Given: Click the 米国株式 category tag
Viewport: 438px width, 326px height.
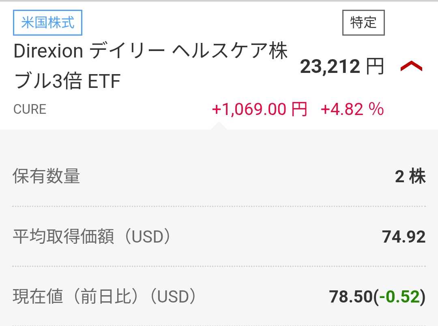Looking at the screenshot, I should pos(48,23).
